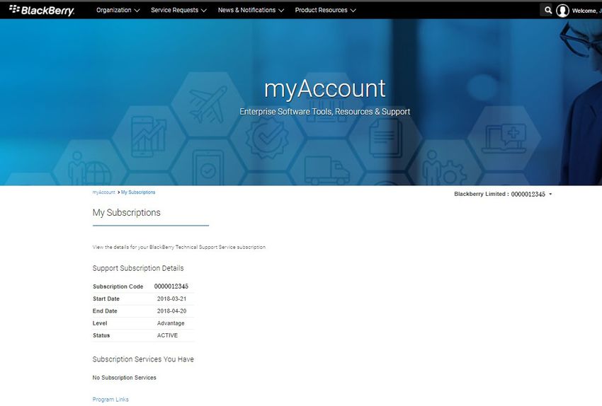Open the Organization menu

coord(118,10)
